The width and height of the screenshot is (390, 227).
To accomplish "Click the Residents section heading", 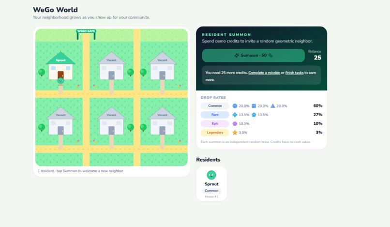I will [x=208, y=160].
